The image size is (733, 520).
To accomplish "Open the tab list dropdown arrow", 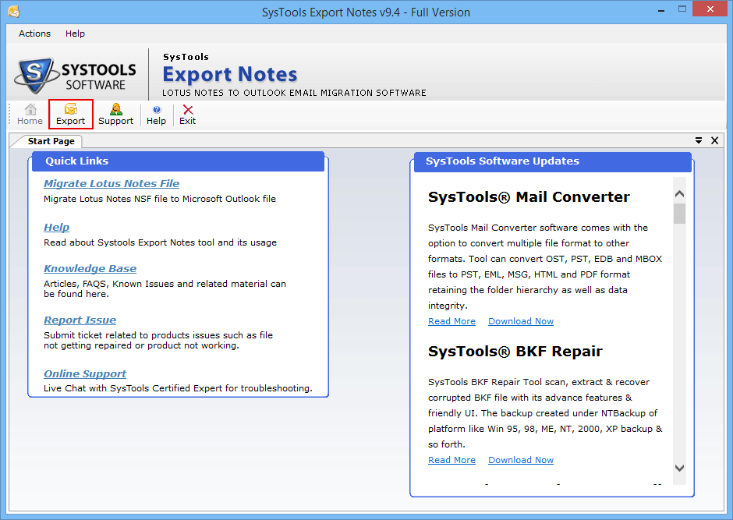I will pyautogui.click(x=699, y=140).
